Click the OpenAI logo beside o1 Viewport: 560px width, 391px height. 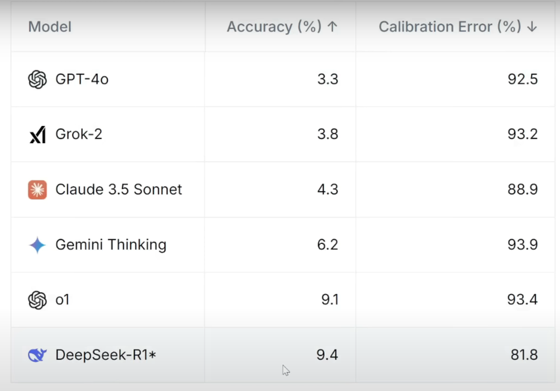pos(38,300)
